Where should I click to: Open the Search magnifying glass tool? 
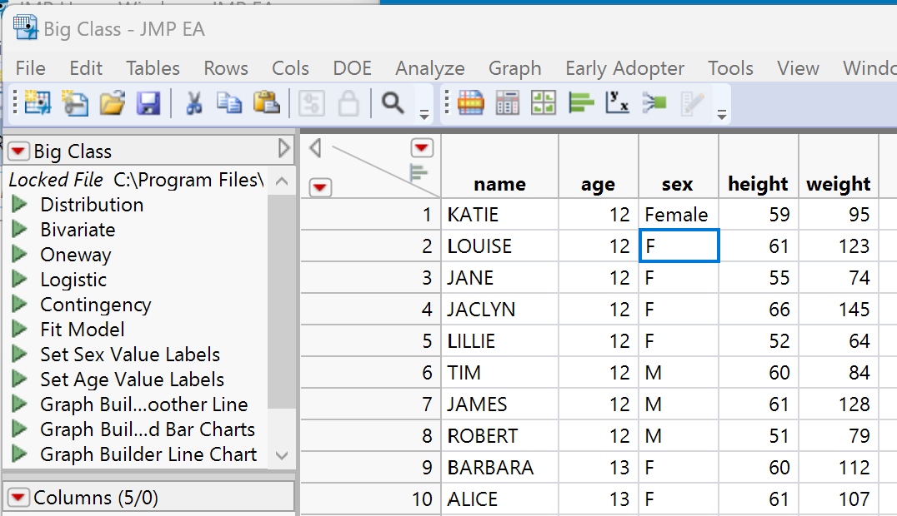(x=393, y=103)
